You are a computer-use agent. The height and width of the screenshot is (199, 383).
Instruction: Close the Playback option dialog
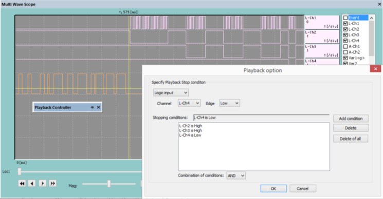(375, 69)
